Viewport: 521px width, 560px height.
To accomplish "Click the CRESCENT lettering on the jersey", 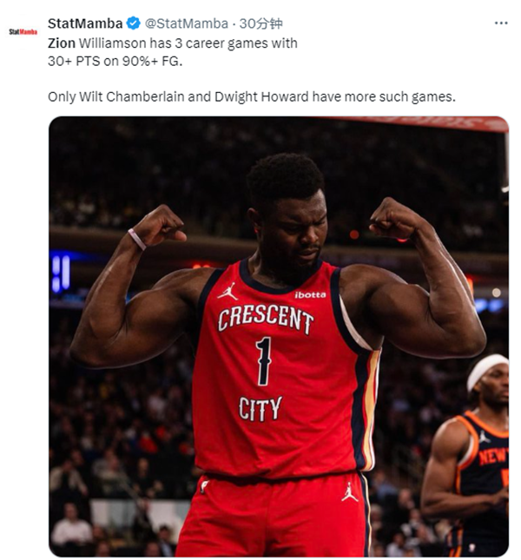I will [x=266, y=319].
